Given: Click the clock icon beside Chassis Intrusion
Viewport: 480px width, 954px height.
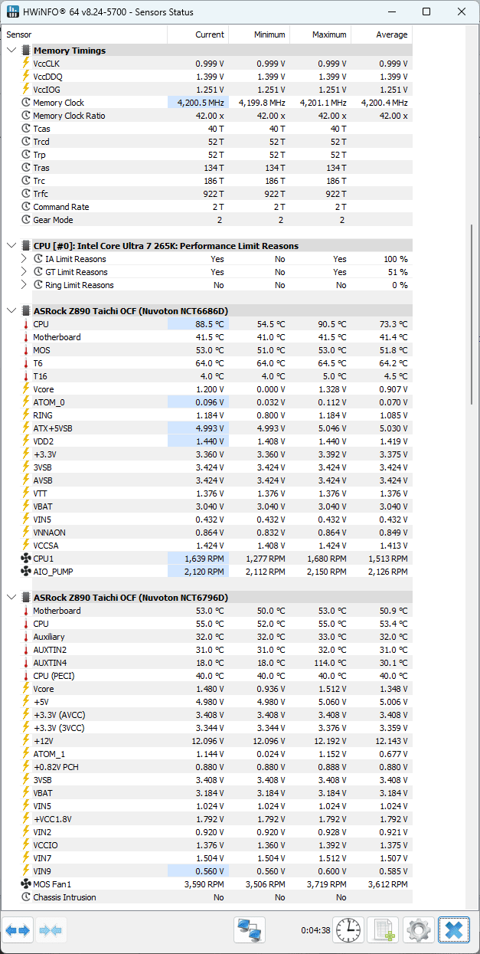Looking at the screenshot, I should tap(26, 897).
